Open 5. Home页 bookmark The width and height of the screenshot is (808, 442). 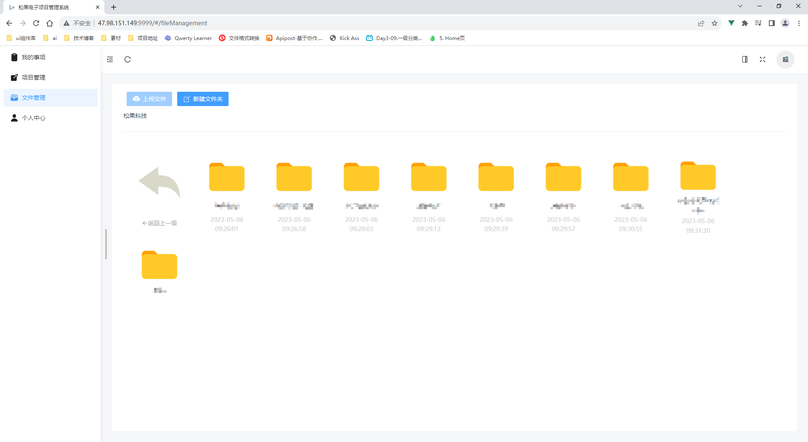[x=447, y=38]
